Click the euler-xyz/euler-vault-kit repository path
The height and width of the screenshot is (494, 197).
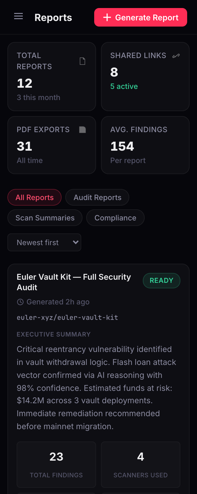pos(67,317)
